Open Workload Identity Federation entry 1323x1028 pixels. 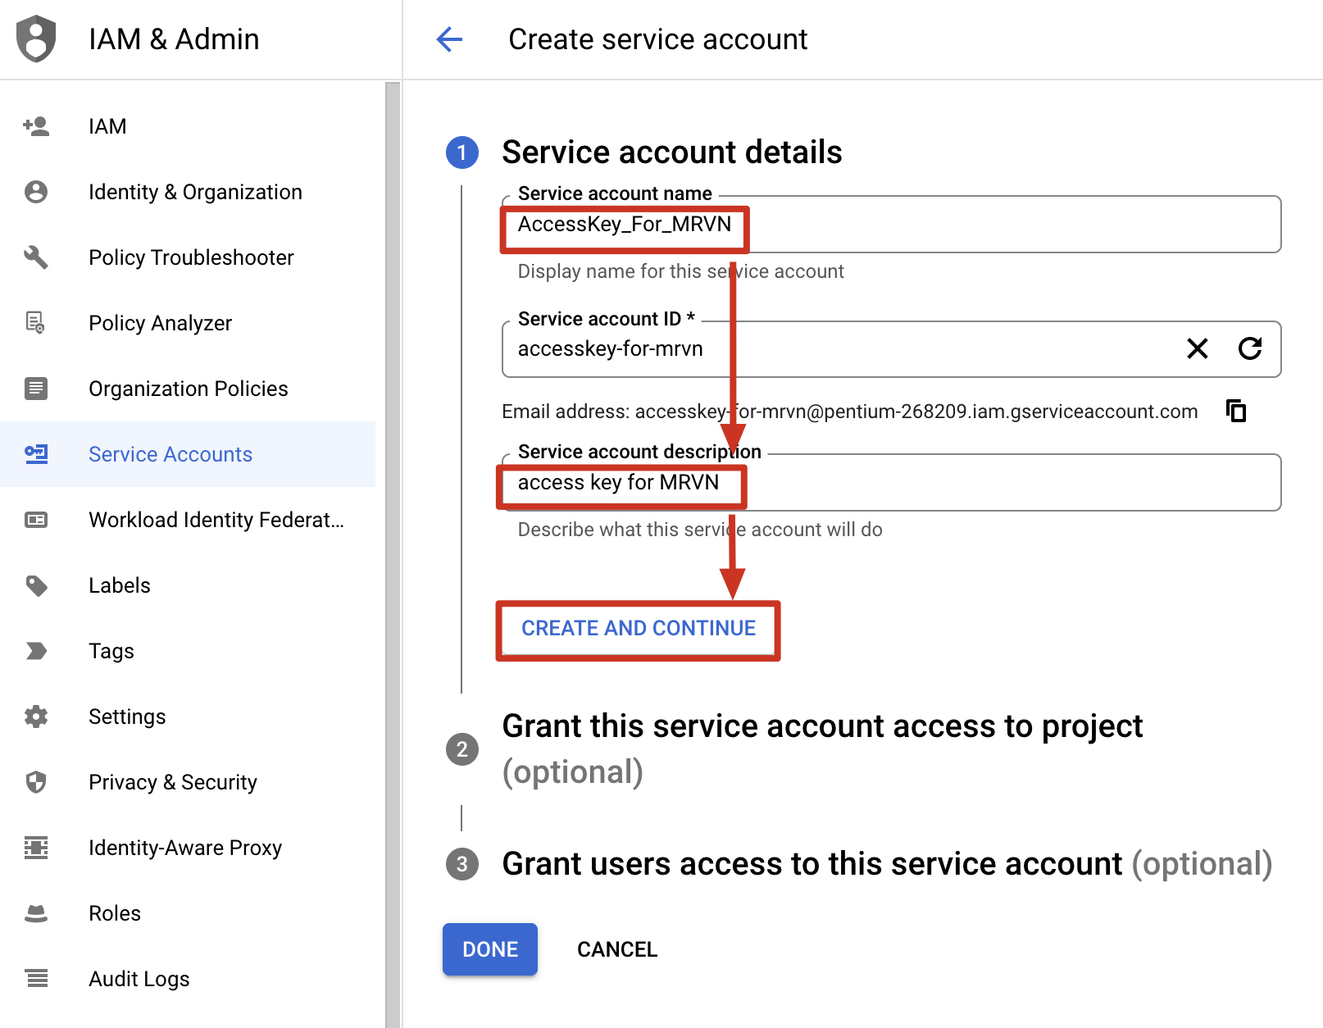(188, 520)
